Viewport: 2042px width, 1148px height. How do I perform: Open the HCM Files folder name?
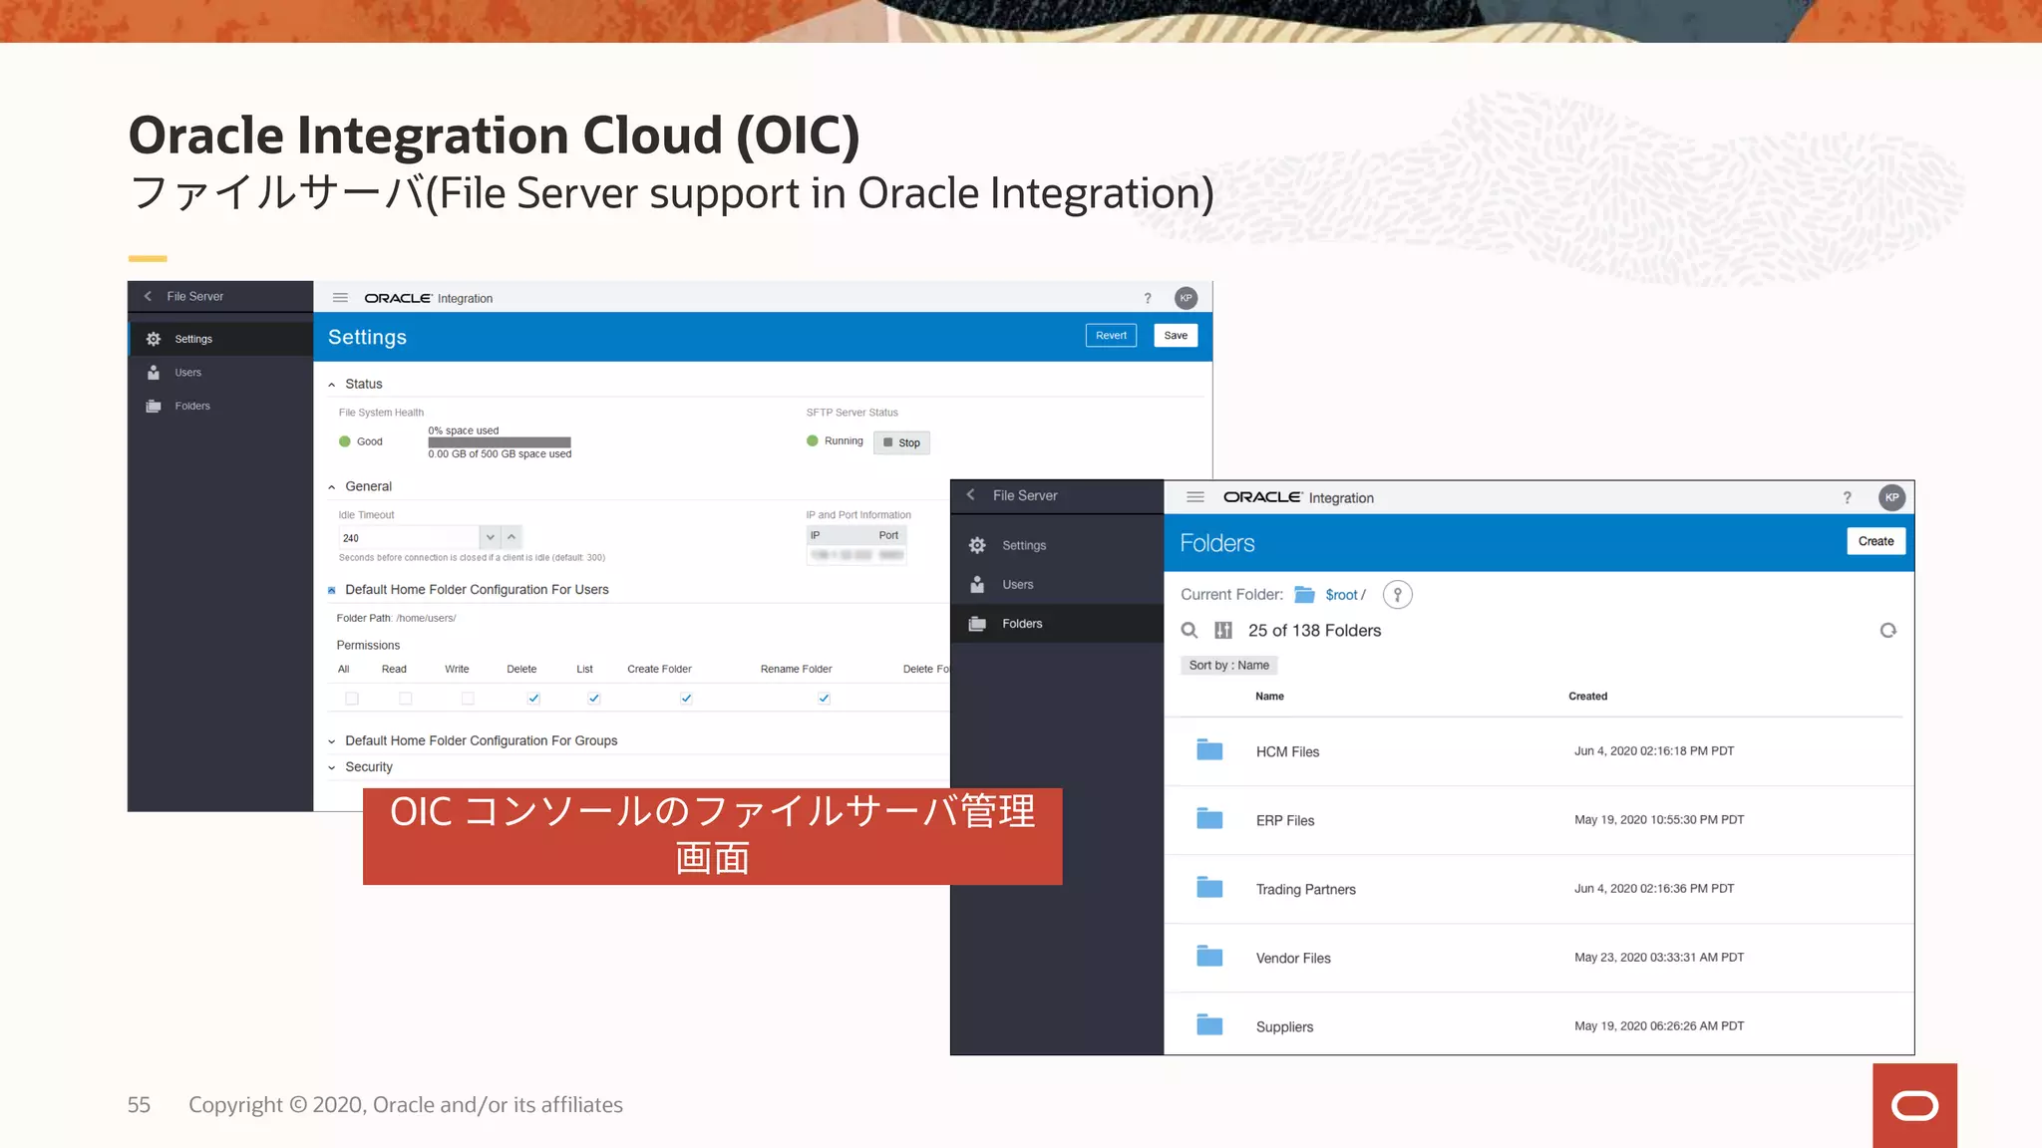pyautogui.click(x=1287, y=751)
